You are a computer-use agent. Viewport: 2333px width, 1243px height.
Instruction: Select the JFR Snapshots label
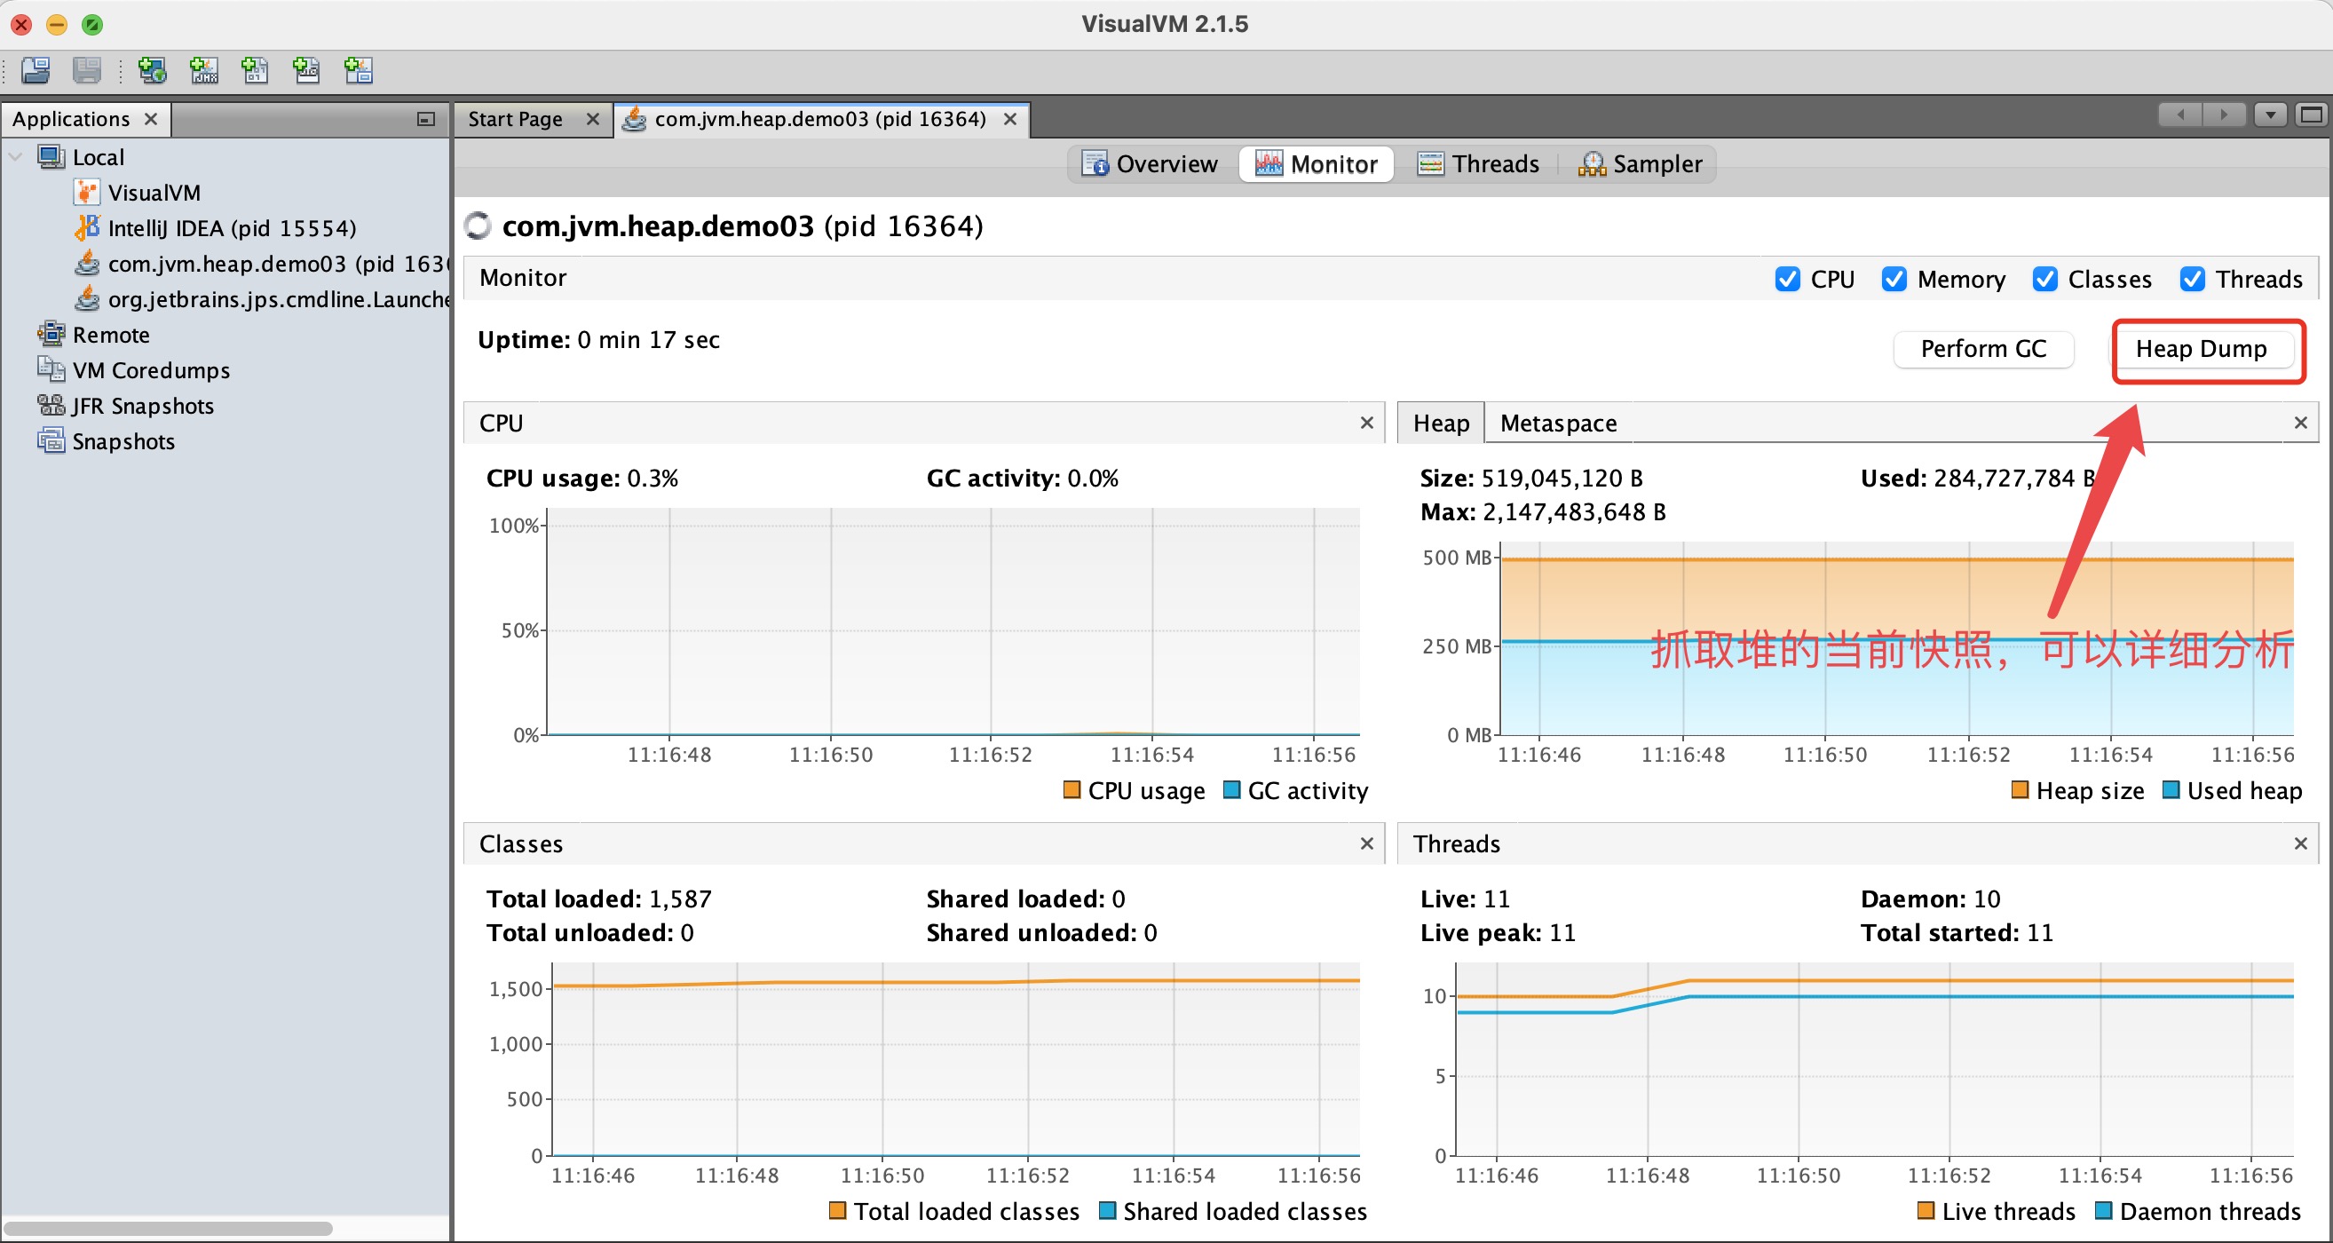(x=143, y=406)
